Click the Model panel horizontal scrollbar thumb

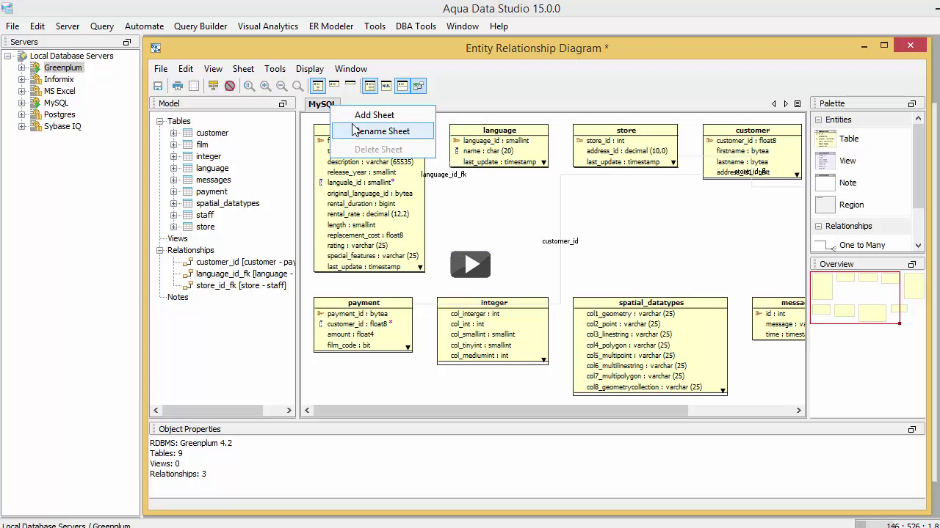click(211, 411)
